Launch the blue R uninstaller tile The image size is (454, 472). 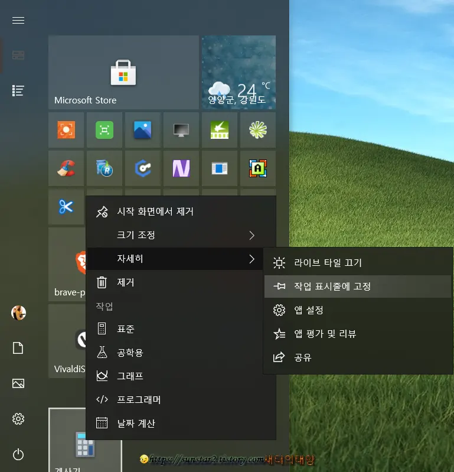click(x=104, y=168)
